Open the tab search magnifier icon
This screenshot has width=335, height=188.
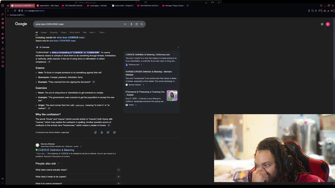coord(321,5)
